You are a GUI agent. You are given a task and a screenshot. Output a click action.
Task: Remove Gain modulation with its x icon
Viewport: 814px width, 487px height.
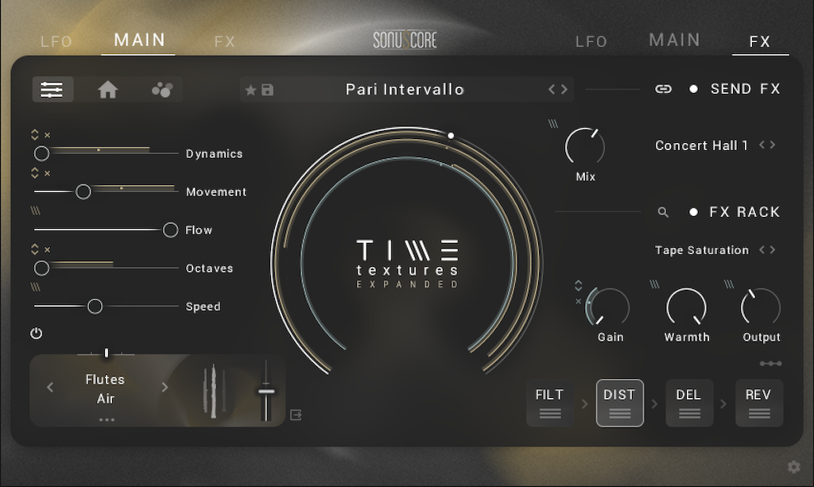click(579, 301)
